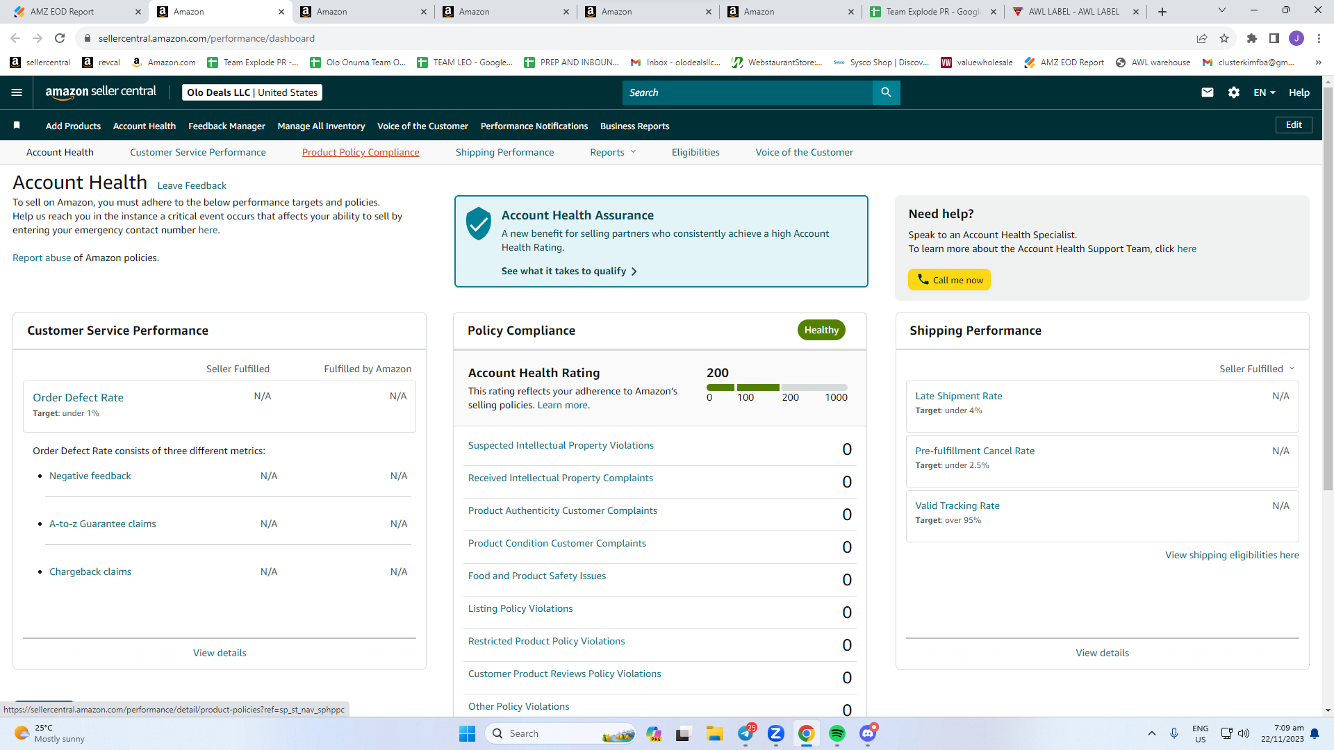Image resolution: width=1334 pixels, height=750 pixels.
Task: Switch to the AMZ EOD Report browser tab
Action: pyautogui.click(x=77, y=12)
